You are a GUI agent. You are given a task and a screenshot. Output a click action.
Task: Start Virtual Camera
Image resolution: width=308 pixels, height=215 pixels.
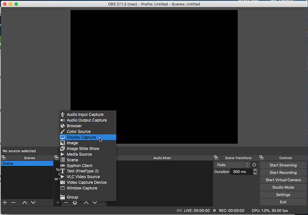point(283,180)
